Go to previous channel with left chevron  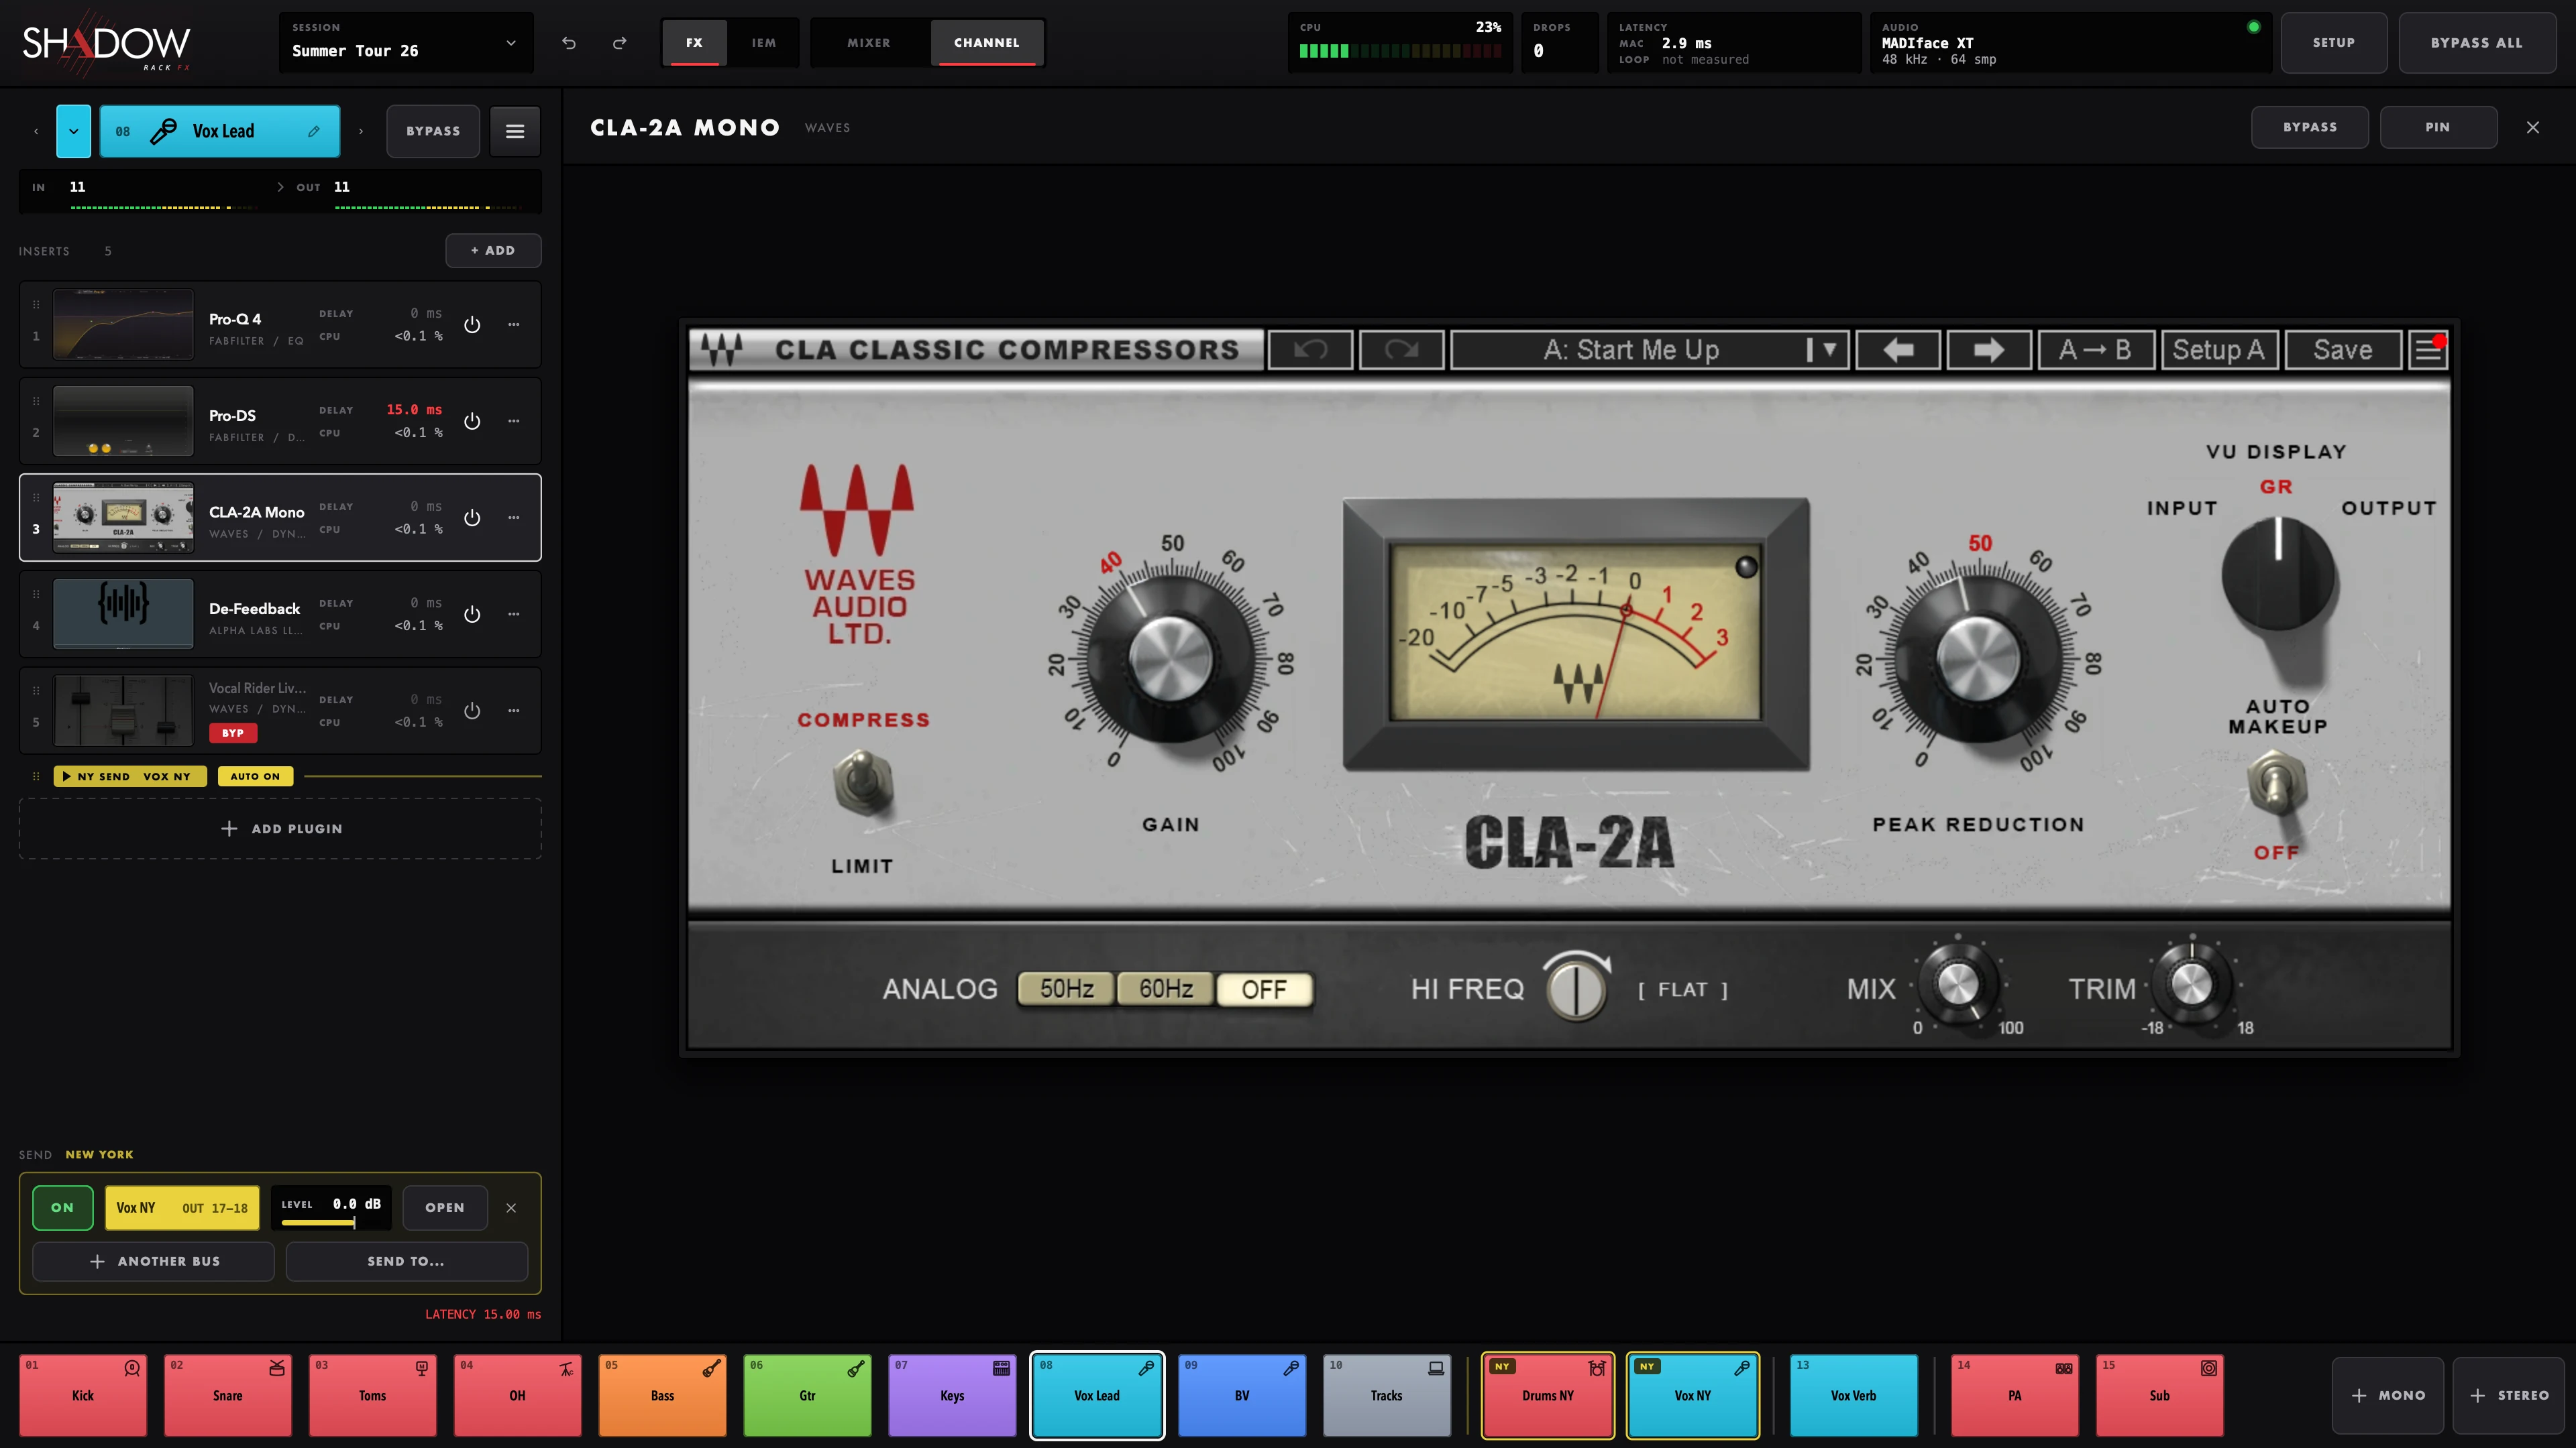point(36,131)
